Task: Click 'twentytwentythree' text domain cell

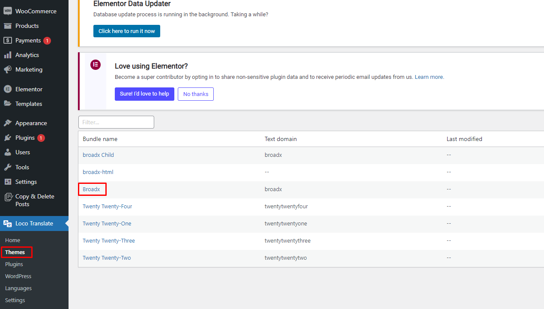Action: (287, 240)
